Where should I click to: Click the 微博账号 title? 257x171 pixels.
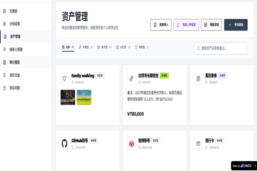(x=144, y=140)
